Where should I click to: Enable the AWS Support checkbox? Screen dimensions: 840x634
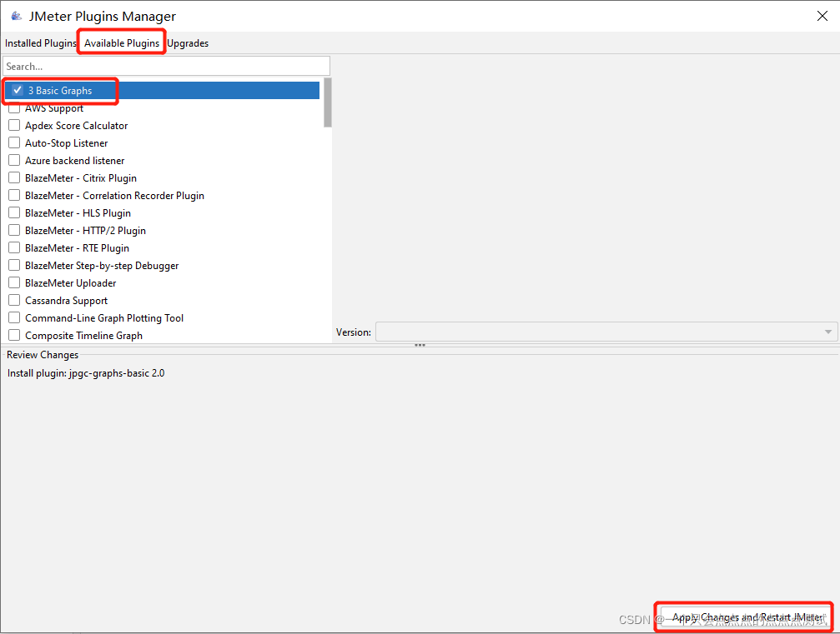point(14,108)
